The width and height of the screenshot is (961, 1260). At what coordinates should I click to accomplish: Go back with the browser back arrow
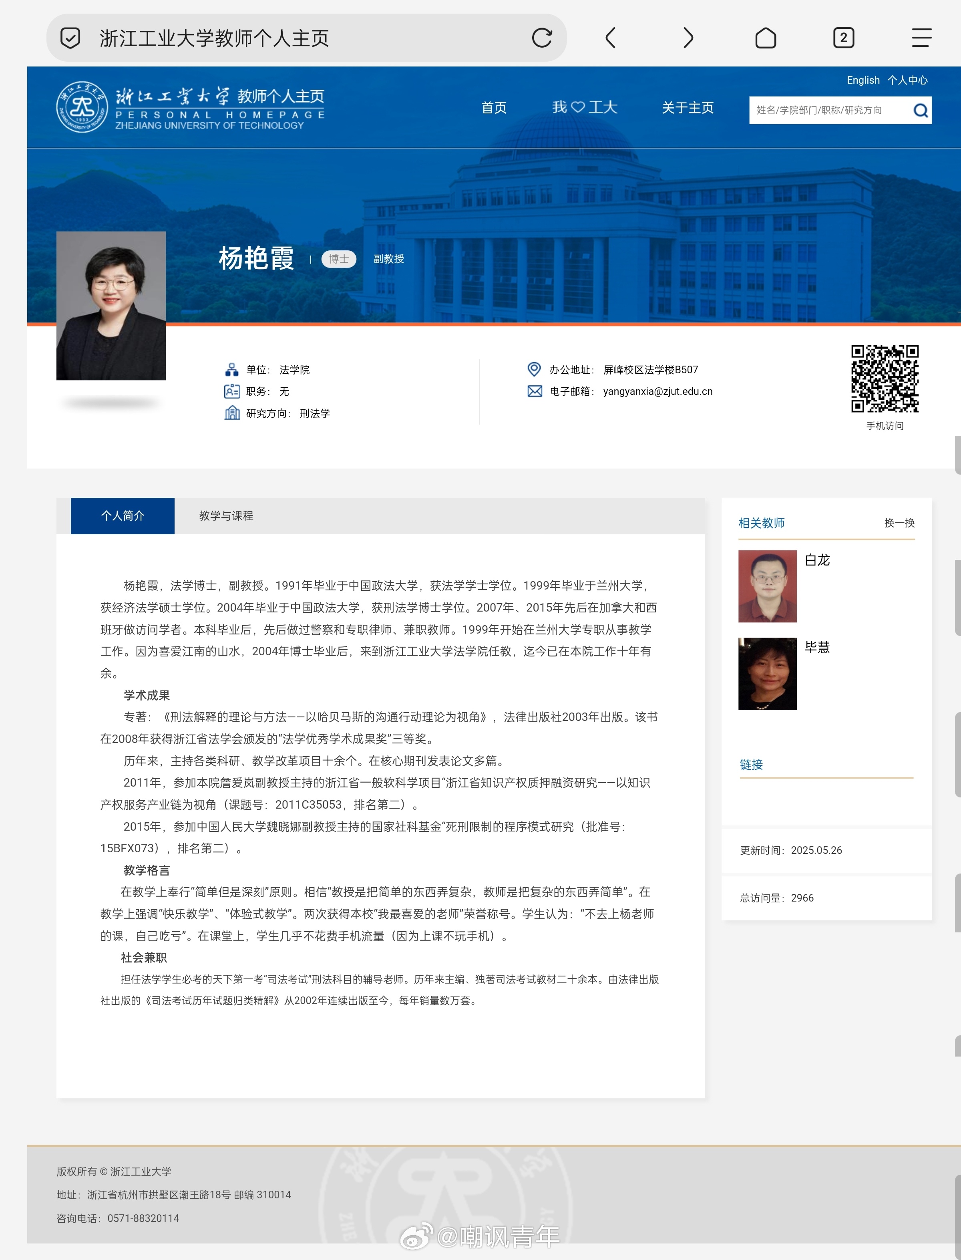click(x=610, y=38)
